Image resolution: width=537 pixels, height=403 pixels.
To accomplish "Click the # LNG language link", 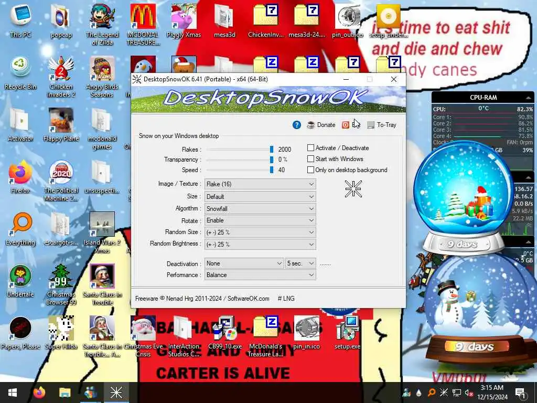I will point(286,299).
